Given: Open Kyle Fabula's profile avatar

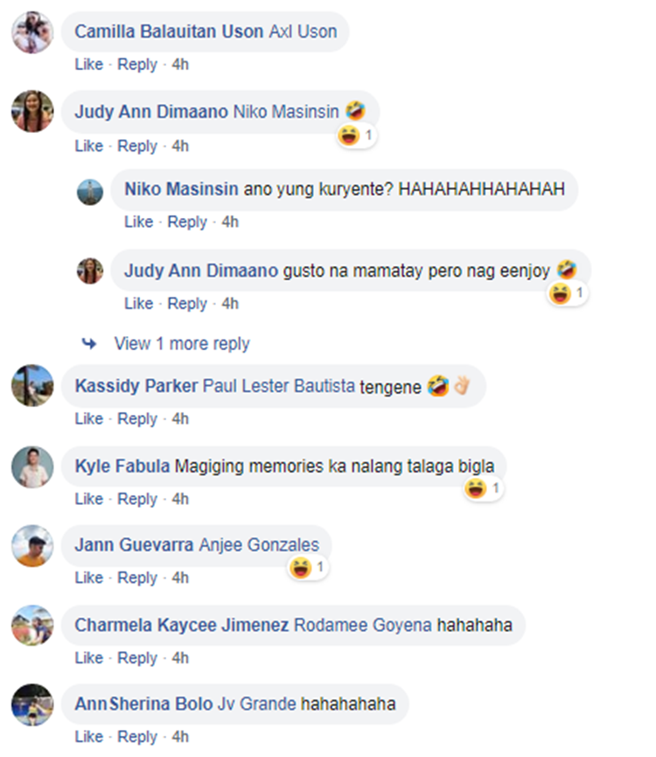Looking at the screenshot, I should pyautogui.click(x=32, y=466).
